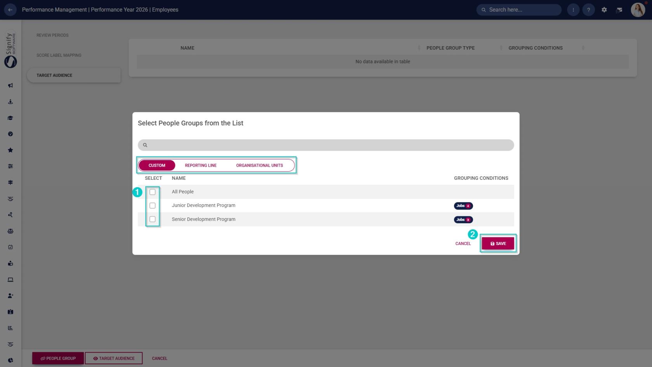Tick the All People checkbox
Viewport: 652px width, 367px height.
pos(153,192)
